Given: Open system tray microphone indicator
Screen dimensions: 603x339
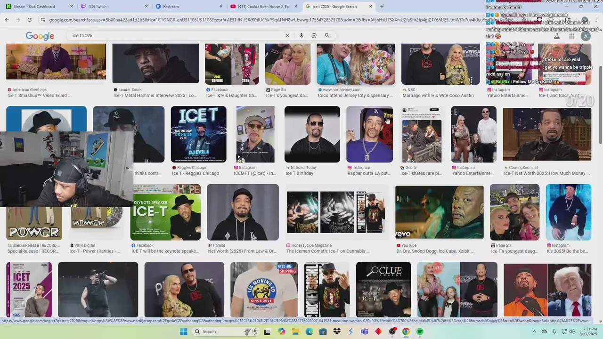Looking at the screenshot, I should (554, 331).
